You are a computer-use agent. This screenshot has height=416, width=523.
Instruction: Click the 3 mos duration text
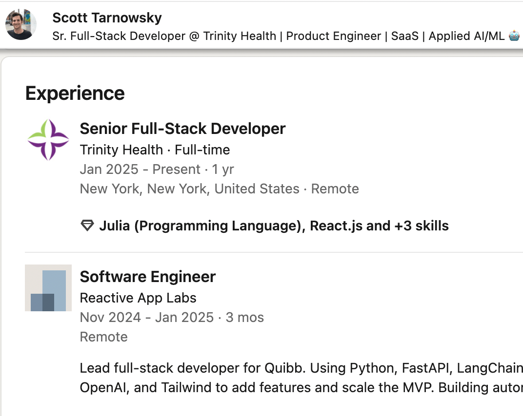[244, 318]
